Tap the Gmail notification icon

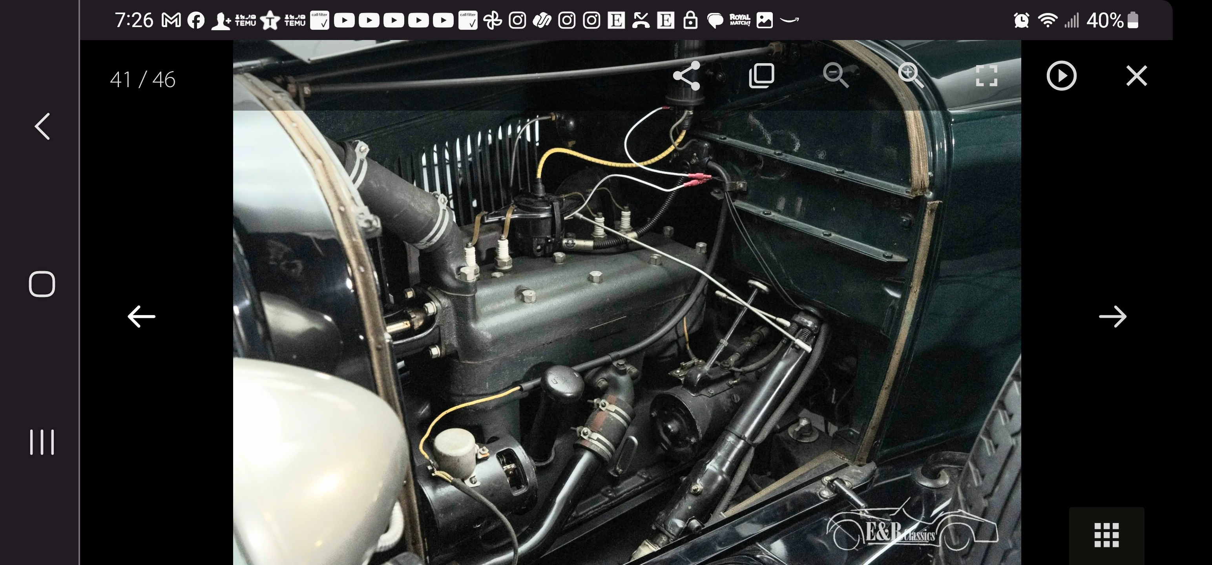171,20
